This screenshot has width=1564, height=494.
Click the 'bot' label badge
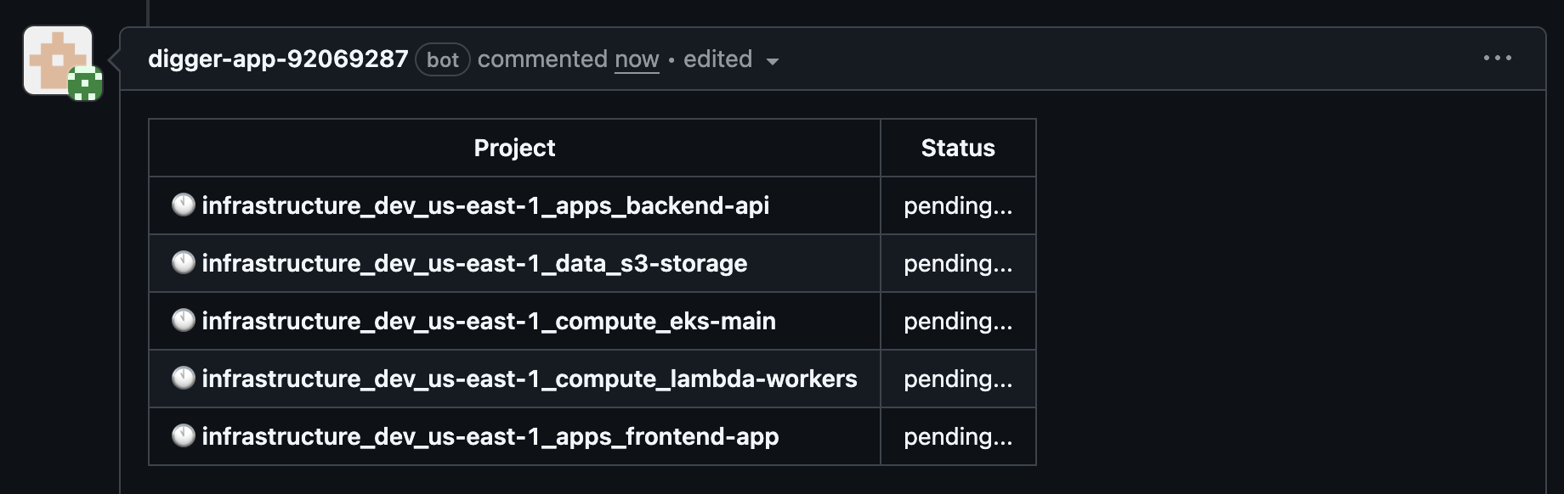(443, 59)
